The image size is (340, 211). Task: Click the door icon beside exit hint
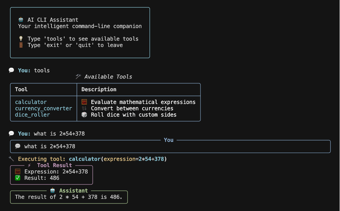[x=21, y=45]
